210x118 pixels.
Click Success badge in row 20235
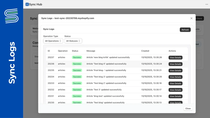click(77, 70)
